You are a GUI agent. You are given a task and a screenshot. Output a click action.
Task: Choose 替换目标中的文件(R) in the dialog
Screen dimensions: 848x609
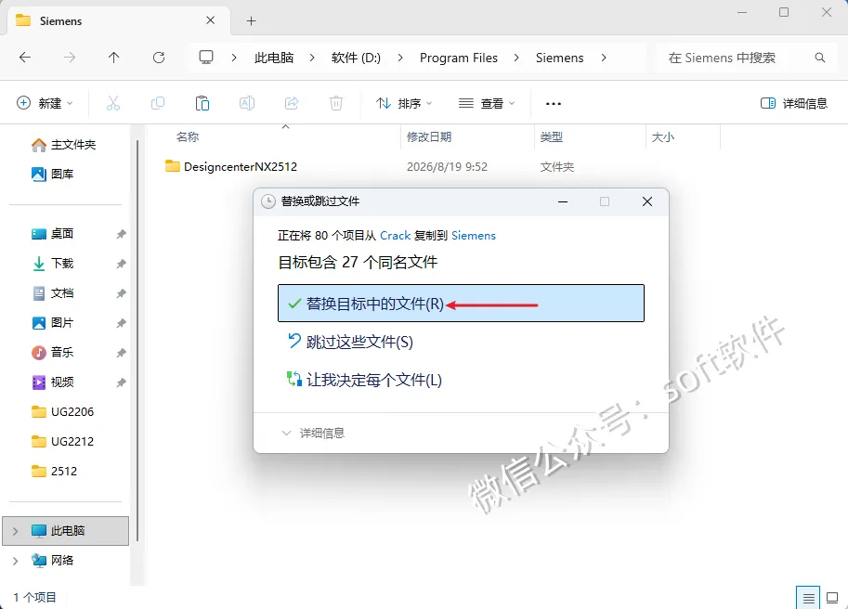click(461, 304)
